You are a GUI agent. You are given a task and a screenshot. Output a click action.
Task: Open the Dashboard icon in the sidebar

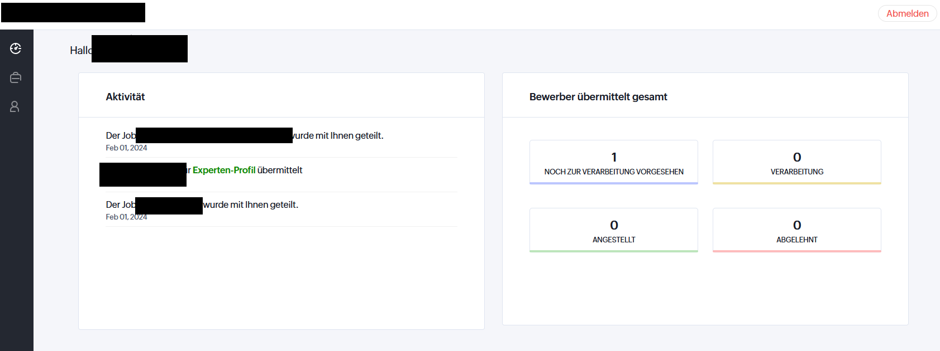tap(16, 48)
